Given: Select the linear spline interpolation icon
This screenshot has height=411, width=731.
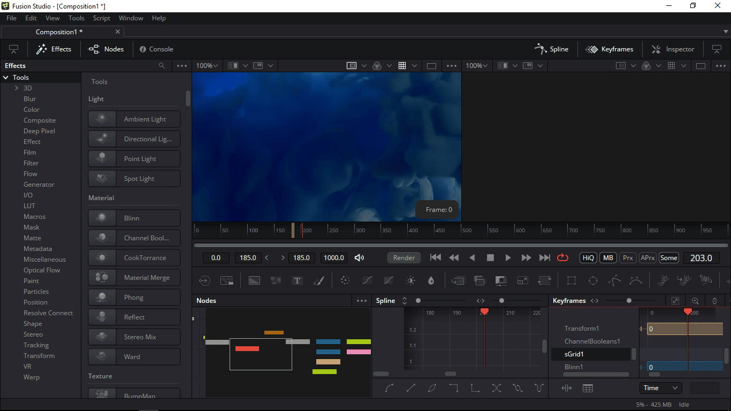Looking at the screenshot, I should [x=410, y=388].
